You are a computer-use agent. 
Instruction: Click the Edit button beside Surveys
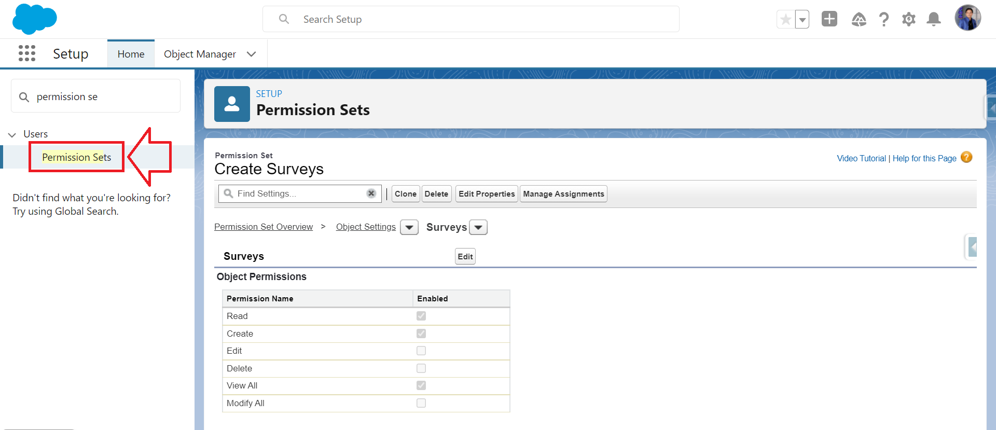point(465,256)
